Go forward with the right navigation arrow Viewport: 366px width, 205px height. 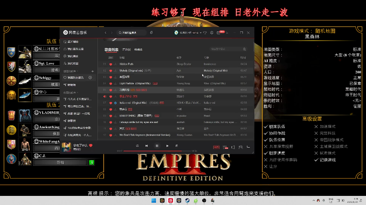112,33
